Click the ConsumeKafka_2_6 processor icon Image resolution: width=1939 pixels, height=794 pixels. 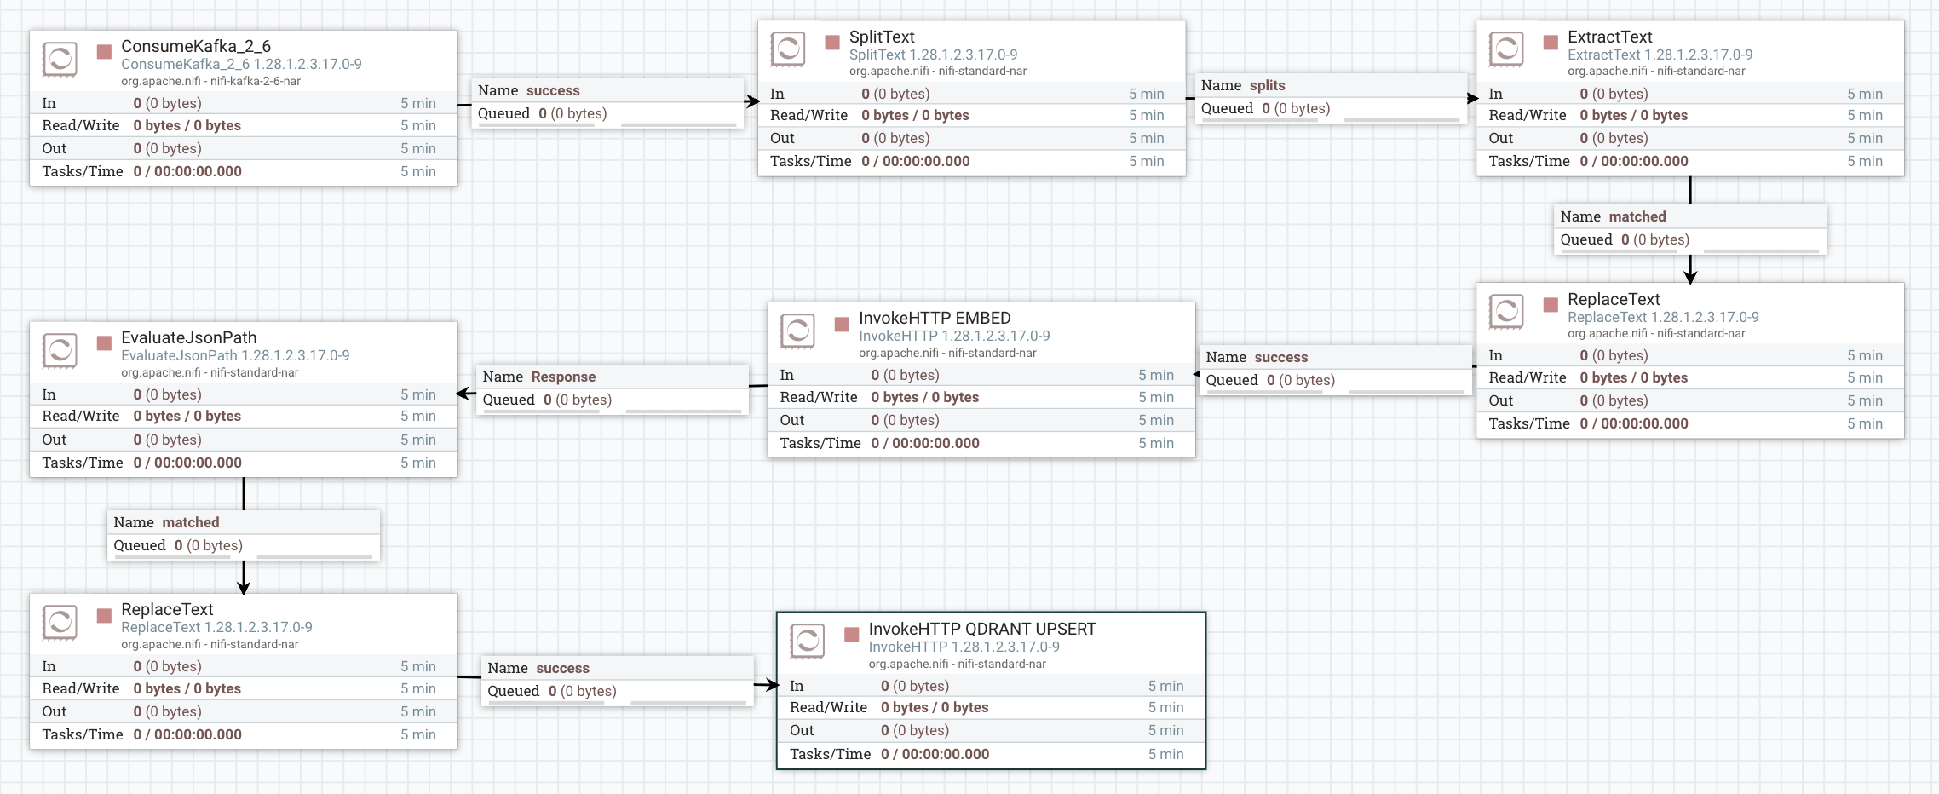(x=60, y=60)
